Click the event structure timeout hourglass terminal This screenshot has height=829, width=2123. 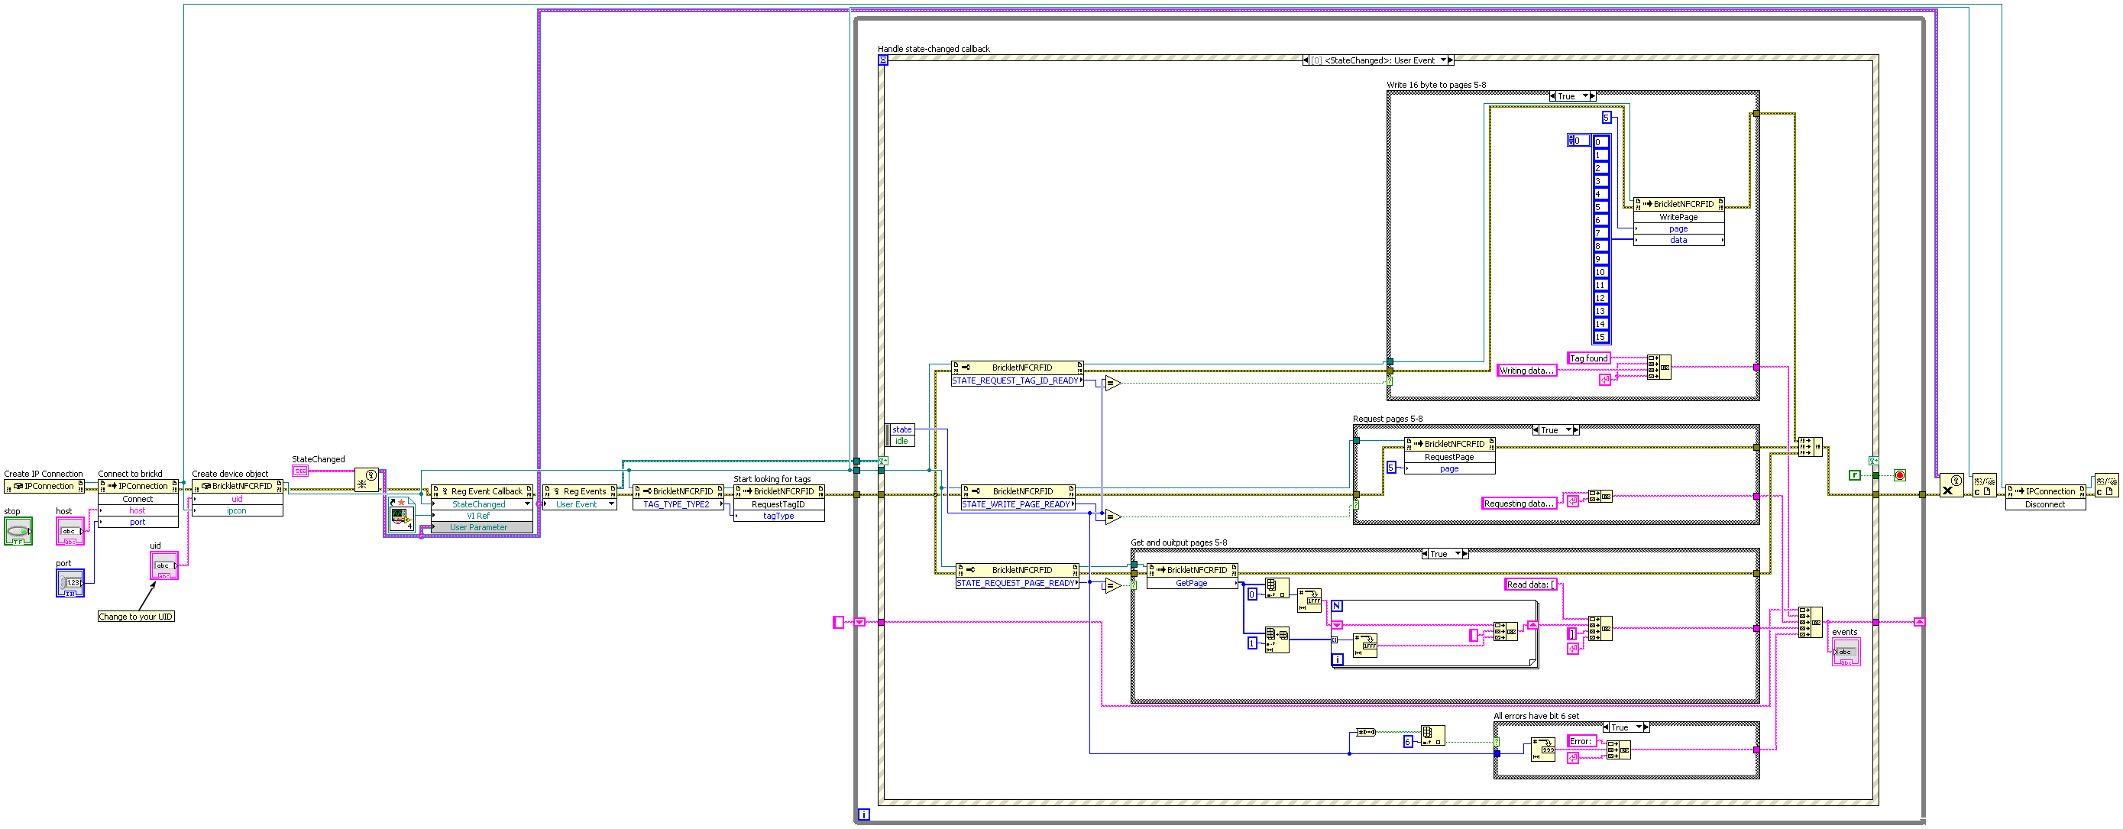[882, 60]
